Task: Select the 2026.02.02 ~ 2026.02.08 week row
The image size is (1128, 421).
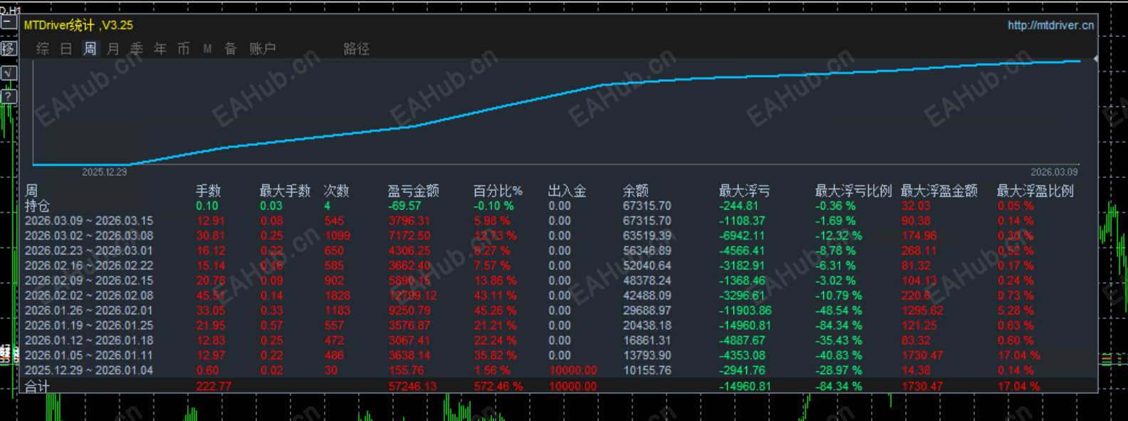Action: tap(89, 296)
